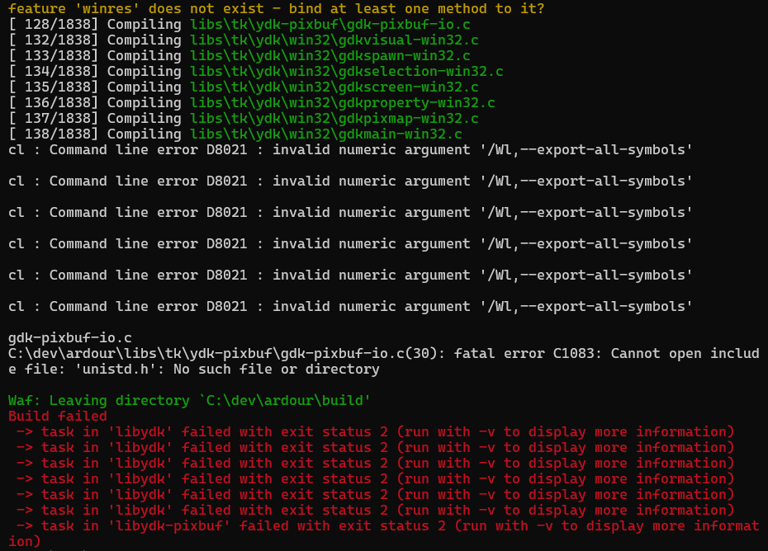Click the gdkspawn-win32.c file path
Viewport: 768px width, 551px height.
pos(329,55)
